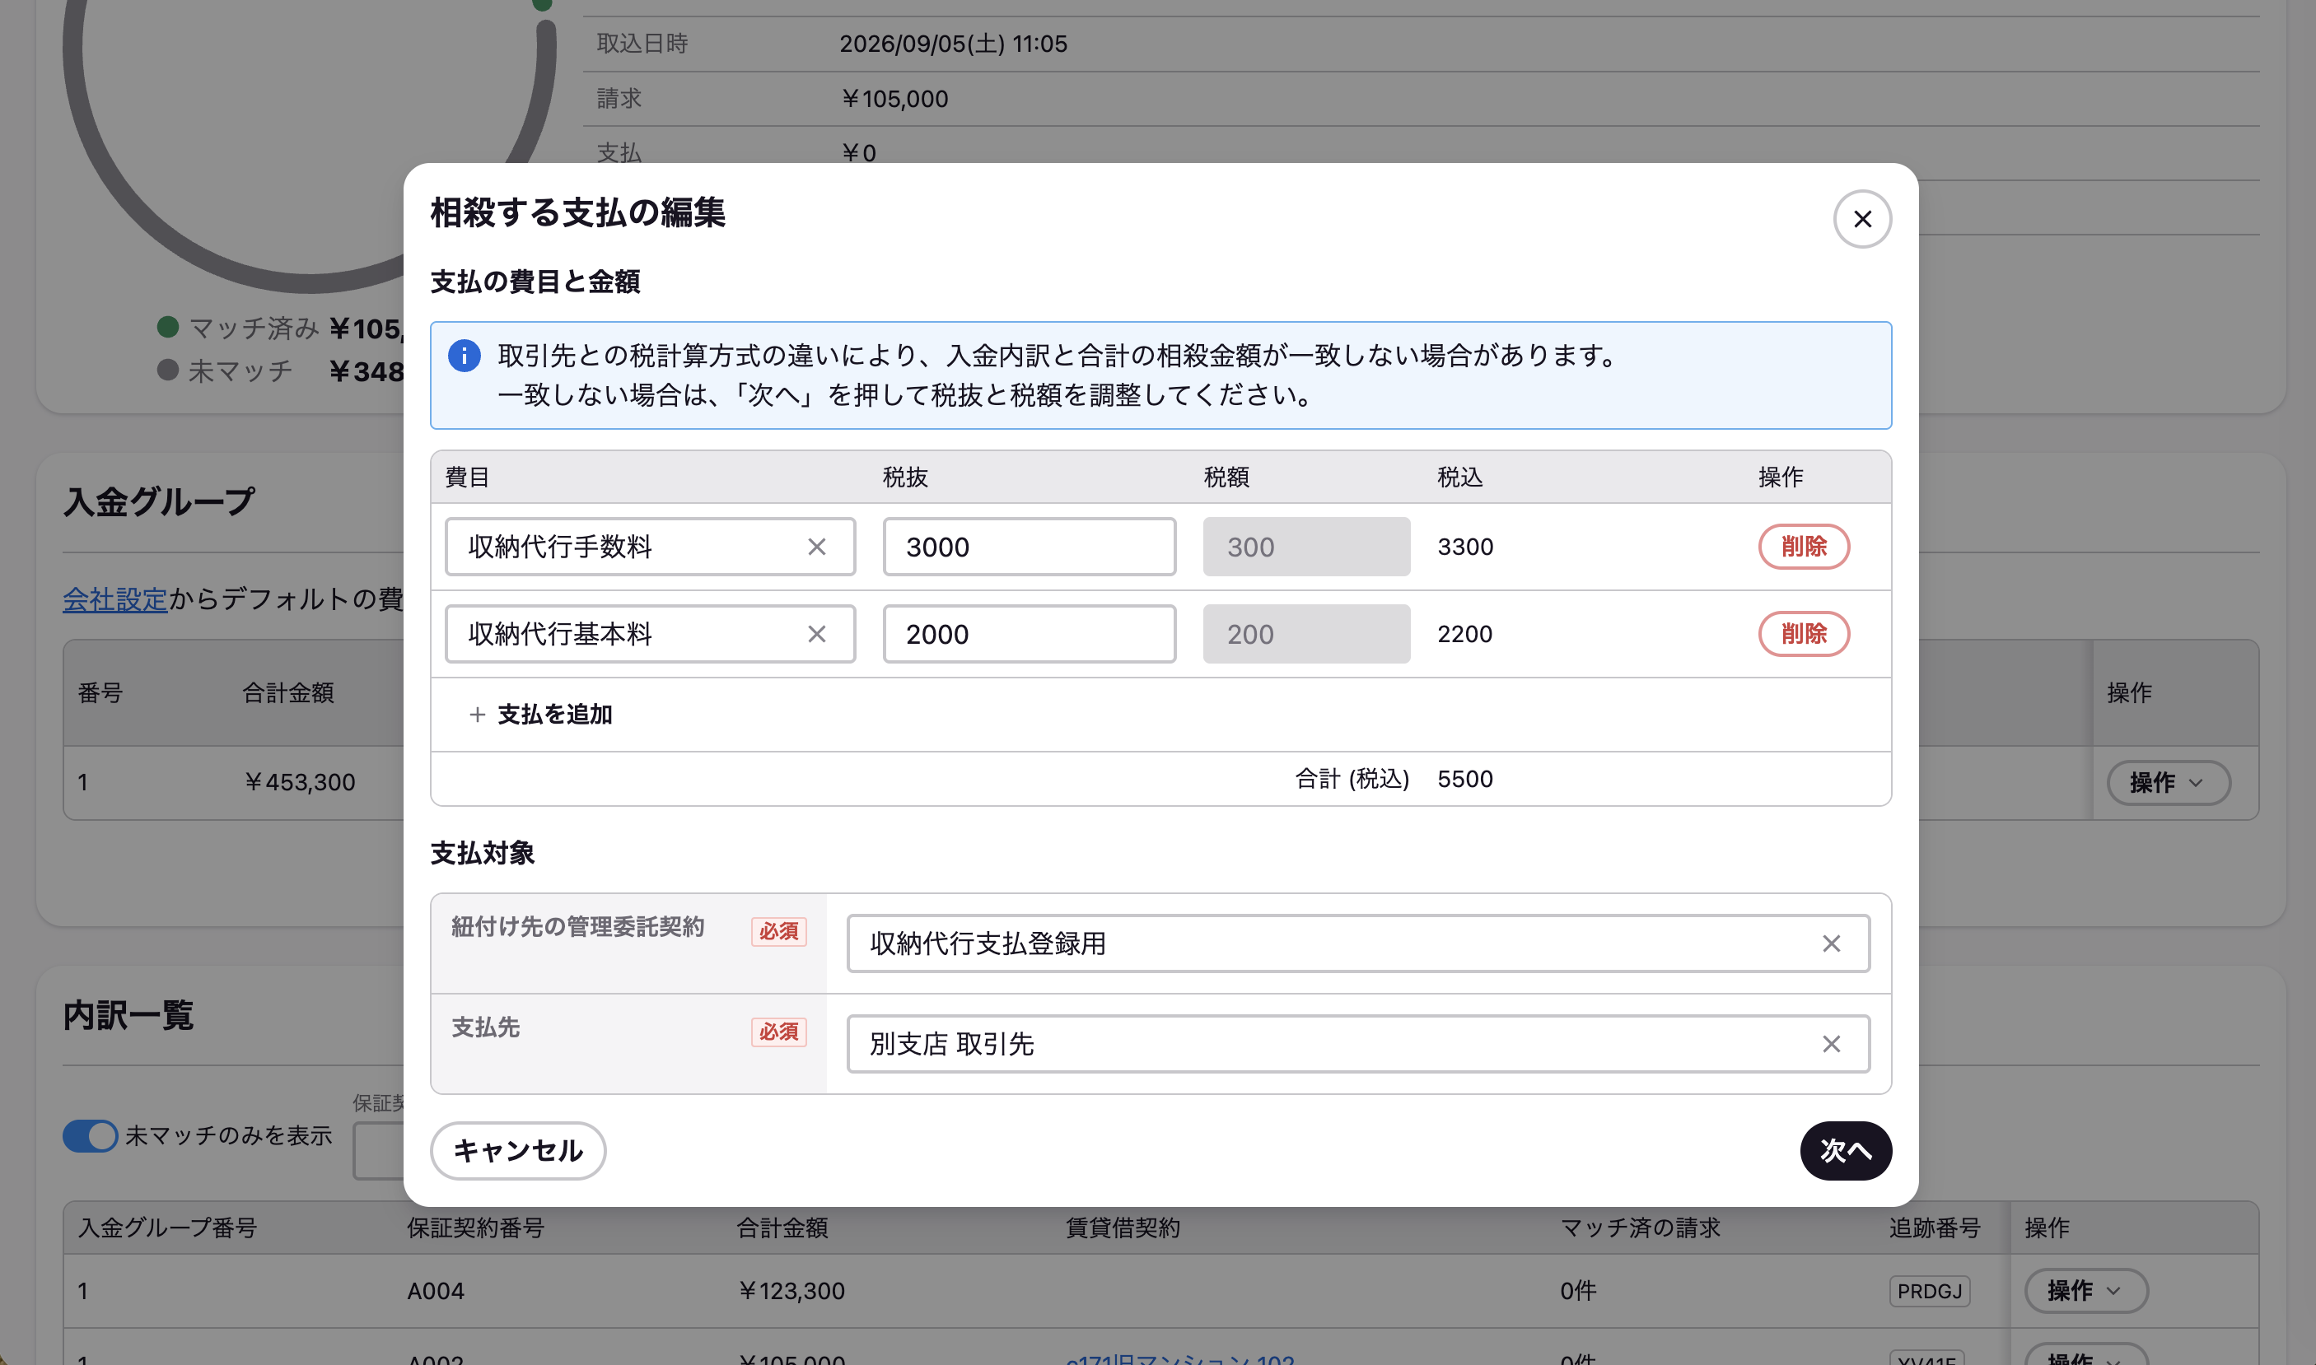This screenshot has height=1365, width=2316.
Task: Expand 操作 dropdown in 入金グループ row
Action: click(2168, 783)
